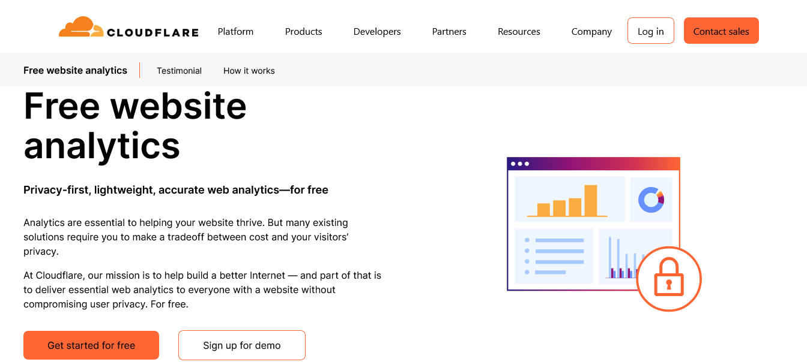Open the Developers menu
Screen dimensions: 807x362
(x=377, y=32)
